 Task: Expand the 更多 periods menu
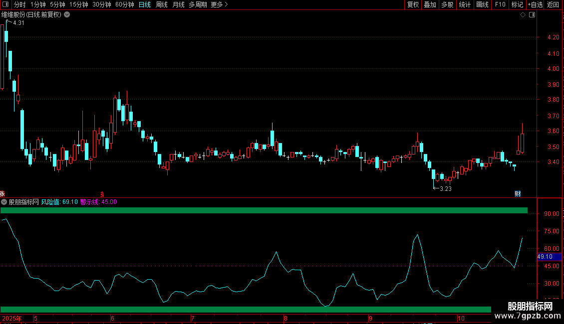click(219, 4)
